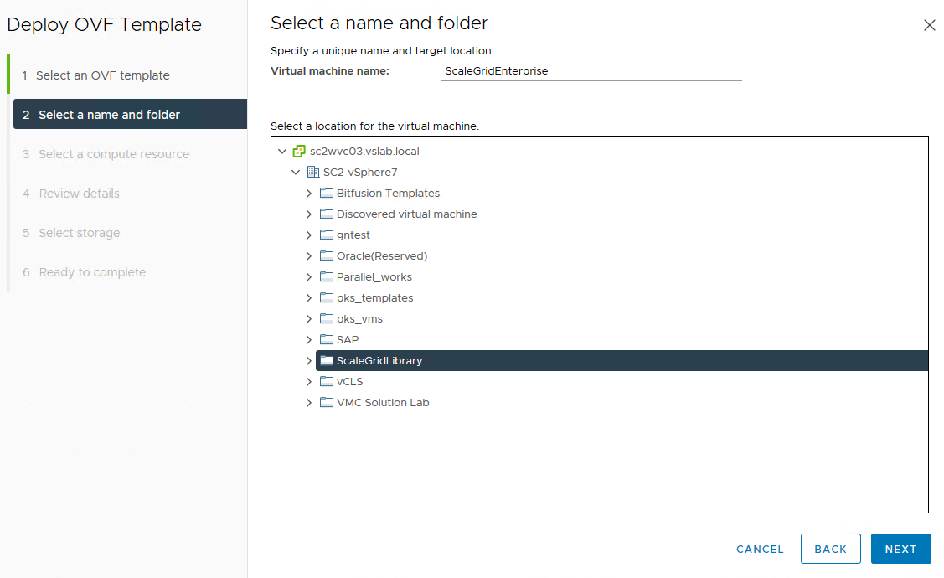Viewport: 944px width, 578px height.
Task: Expand the Oracle(Reserved) folder
Action: pos(309,255)
